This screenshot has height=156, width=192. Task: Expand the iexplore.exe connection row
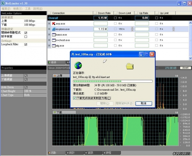[49, 29]
